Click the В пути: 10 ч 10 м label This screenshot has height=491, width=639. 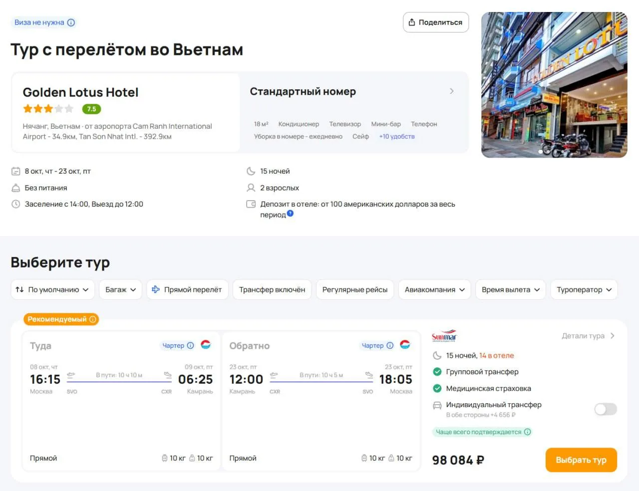(x=119, y=375)
